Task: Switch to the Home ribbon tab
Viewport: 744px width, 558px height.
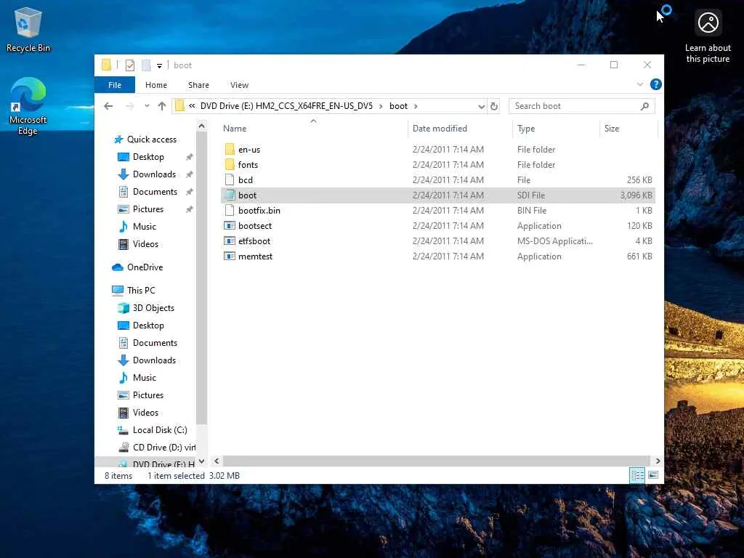Action: [156, 85]
